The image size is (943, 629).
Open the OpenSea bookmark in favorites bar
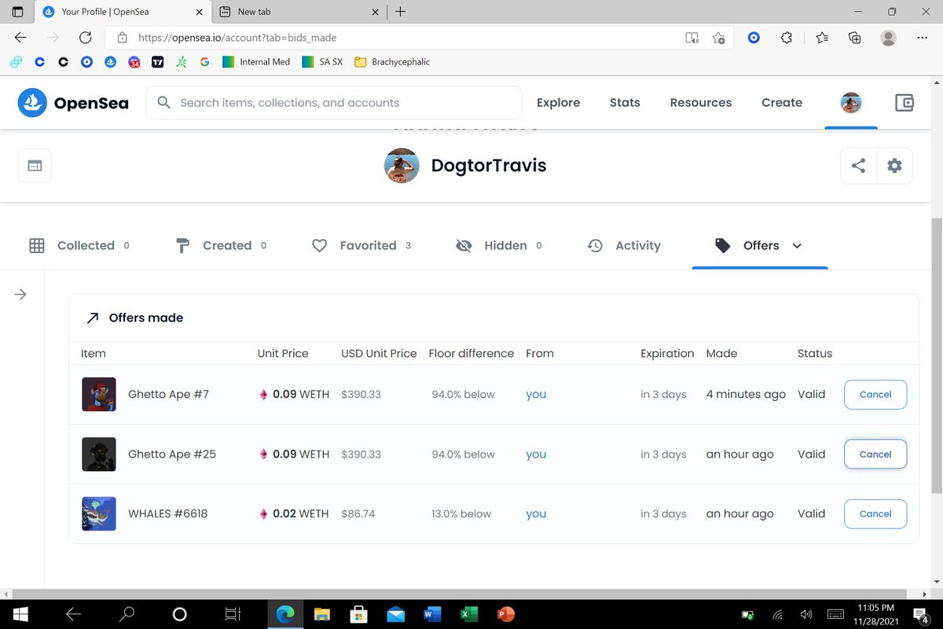point(111,61)
